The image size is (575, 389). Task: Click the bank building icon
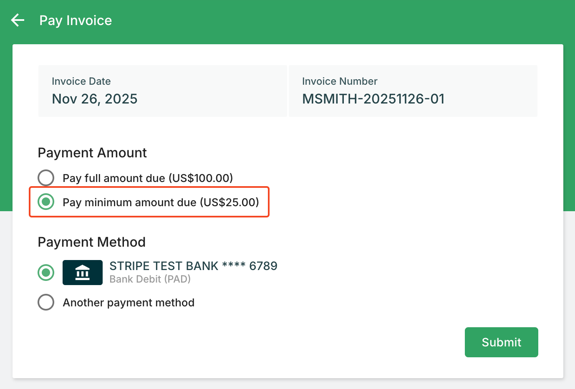point(83,273)
